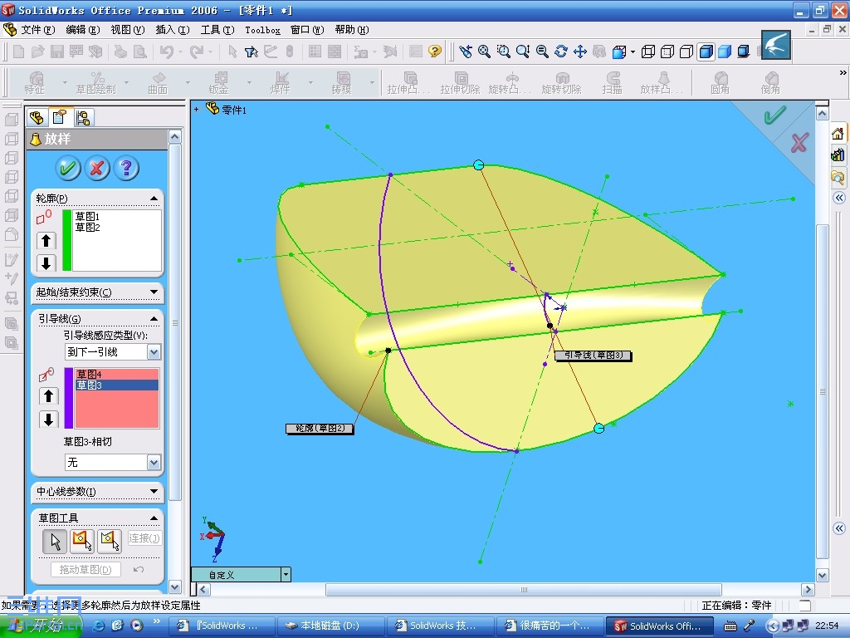Open the 引导线感应类型 dropdown

tap(154, 352)
